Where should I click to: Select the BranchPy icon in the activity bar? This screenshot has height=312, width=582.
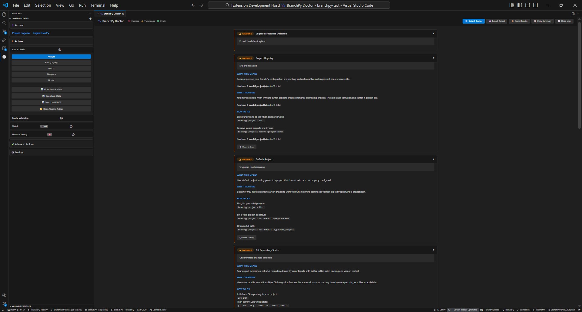[4, 57]
